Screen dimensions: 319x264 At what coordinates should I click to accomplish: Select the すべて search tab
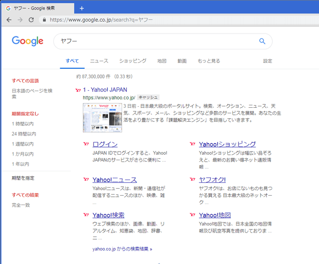point(72,61)
